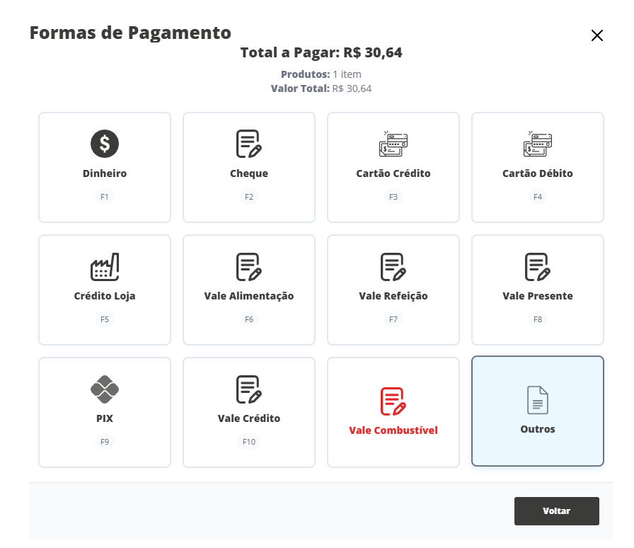Click the F3 shortcut badge under Cartão Crédito
The height and width of the screenshot is (548, 634).
[393, 197]
